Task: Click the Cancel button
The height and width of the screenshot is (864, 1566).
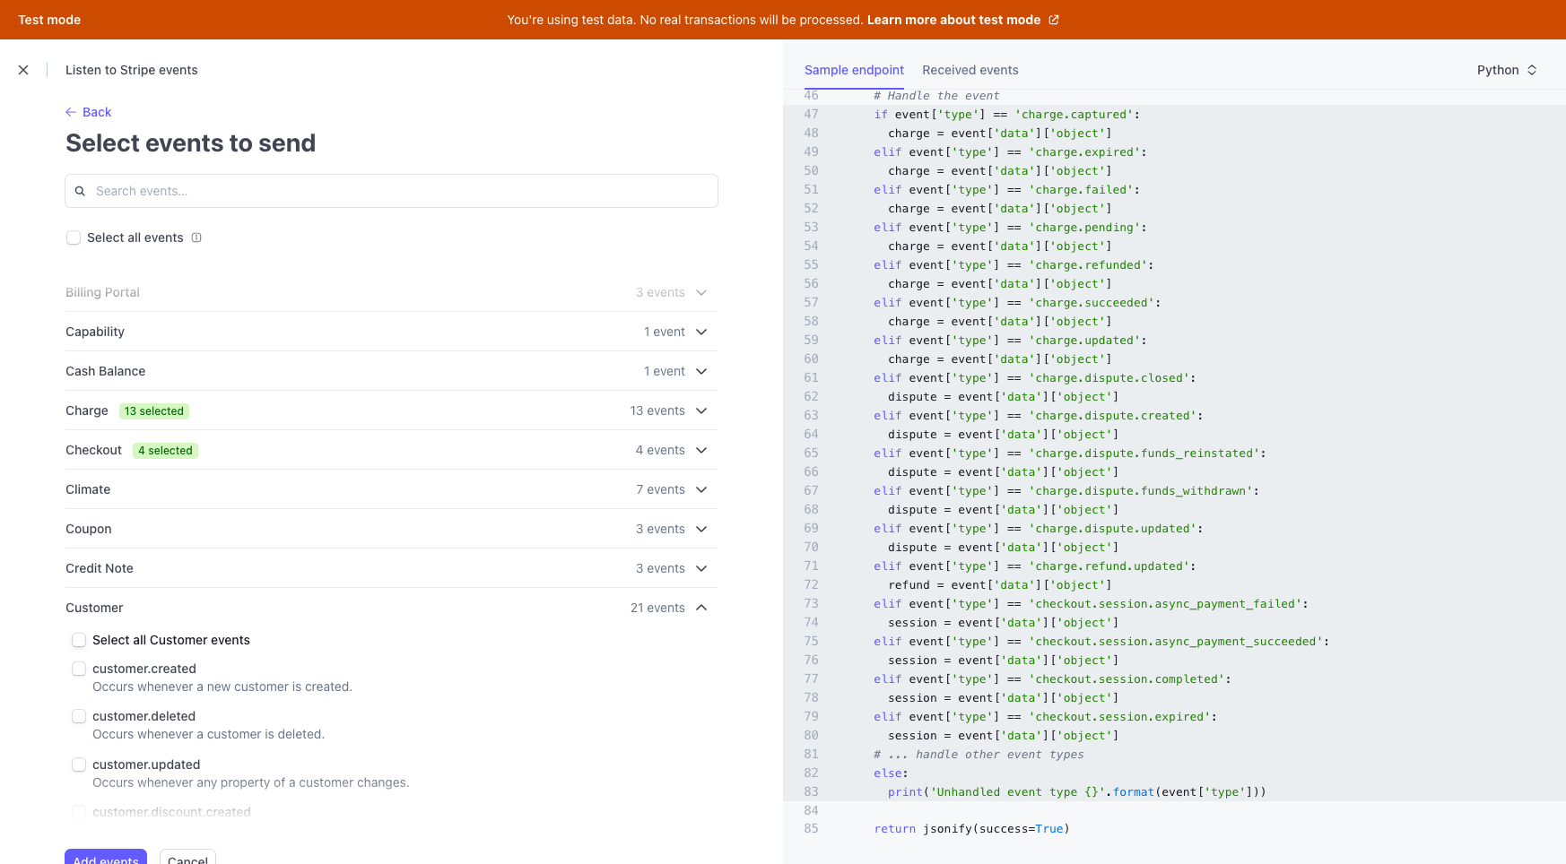Action: coord(187,856)
